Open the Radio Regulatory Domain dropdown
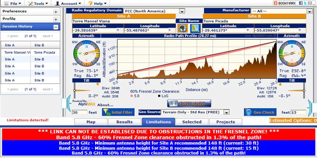This screenshot has height=158, width=317. click(182, 11)
